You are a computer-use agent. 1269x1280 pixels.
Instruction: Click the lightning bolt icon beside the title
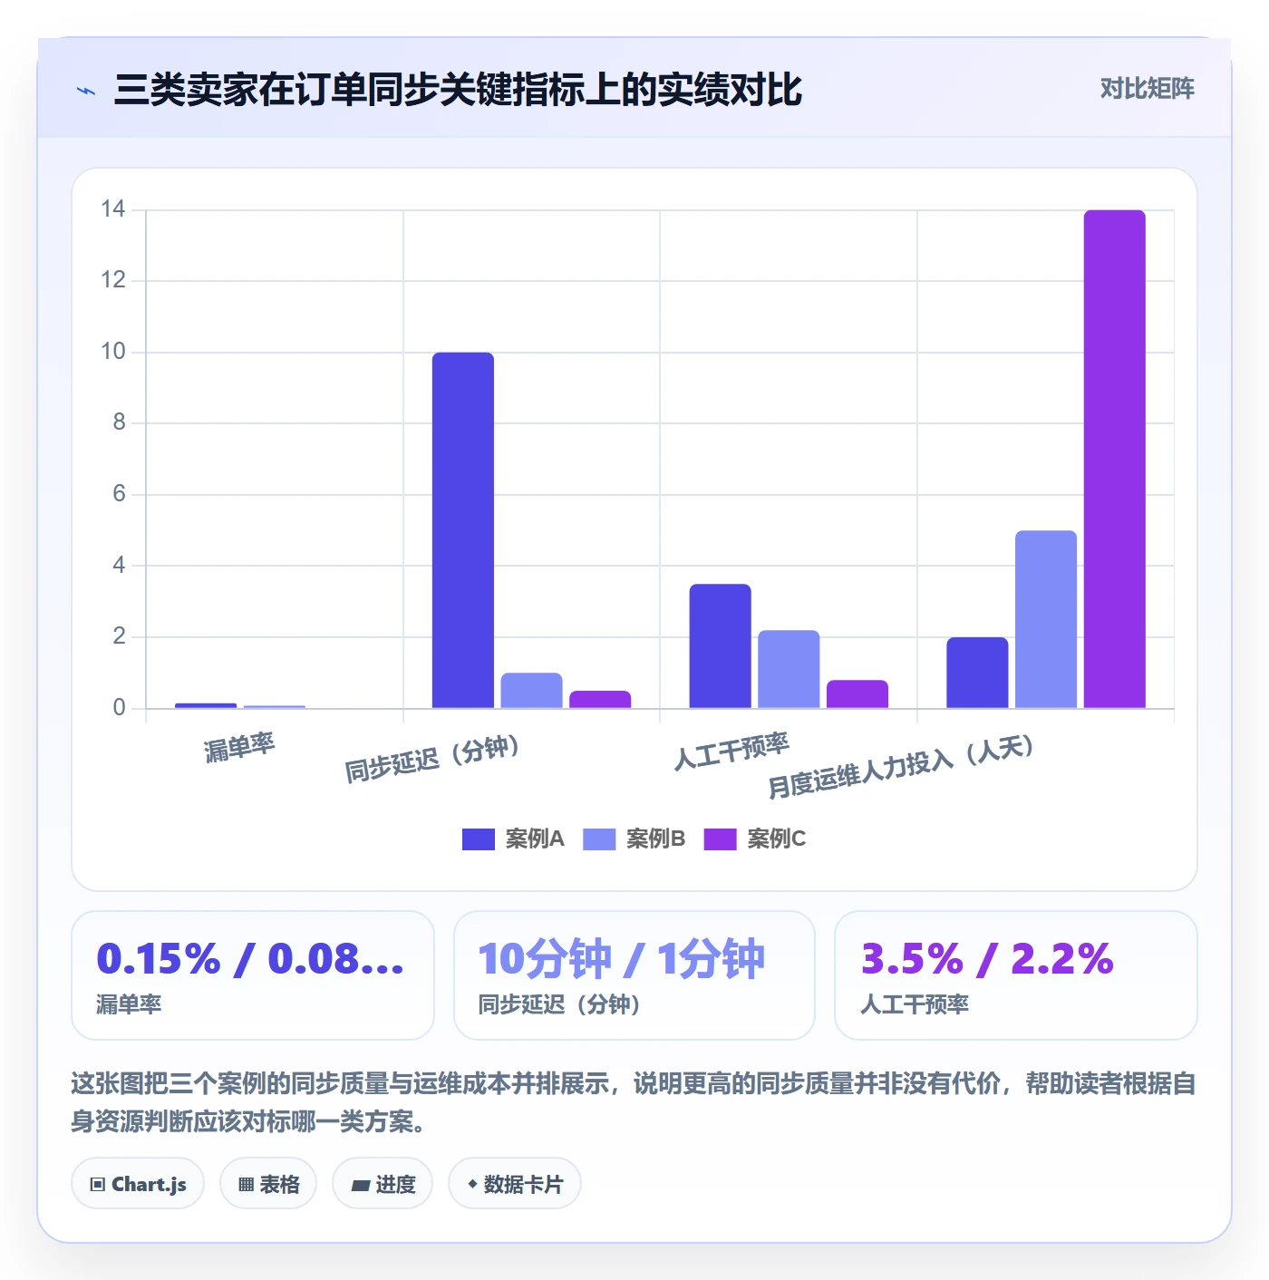coord(86,91)
